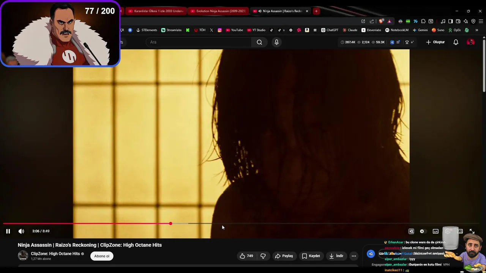
Task: Open Brave Wallet toolbar icon
Action: (x=458, y=21)
